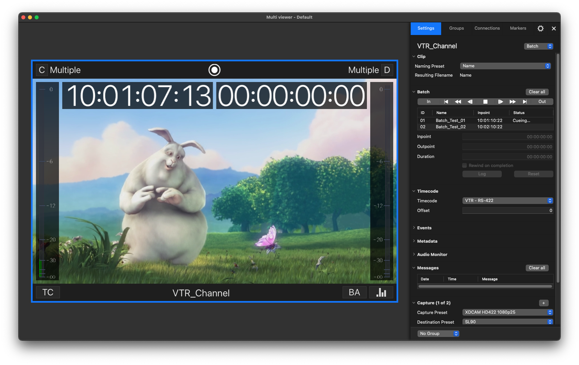579x365 pixels.
Task: Expand the Metadata section
Action: click(414, 241)
